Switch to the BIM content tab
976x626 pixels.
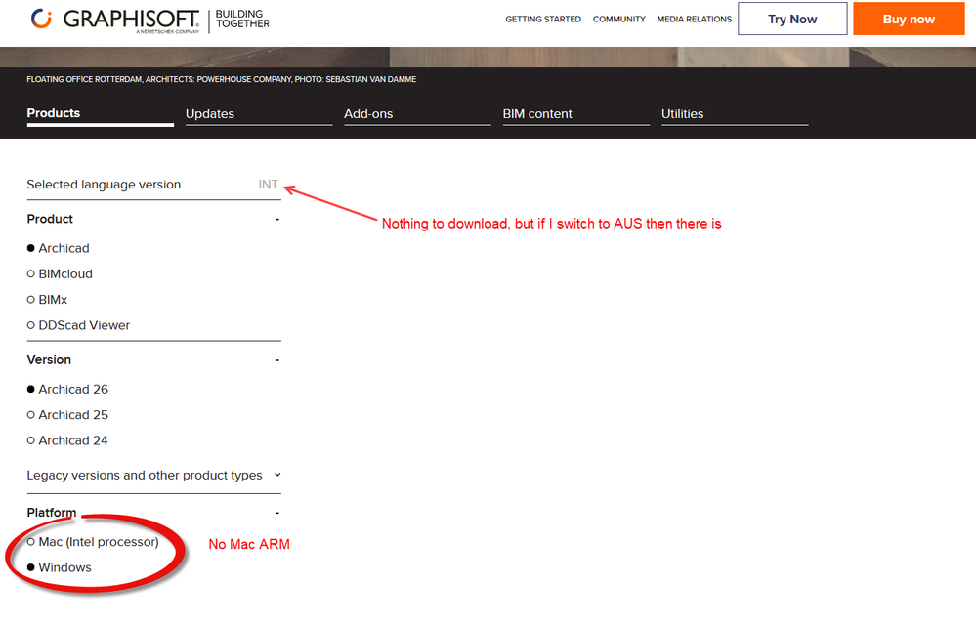576,114
